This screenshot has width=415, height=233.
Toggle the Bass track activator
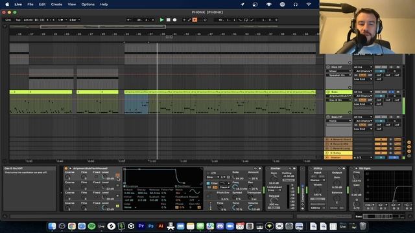click(x=381, y=92)
